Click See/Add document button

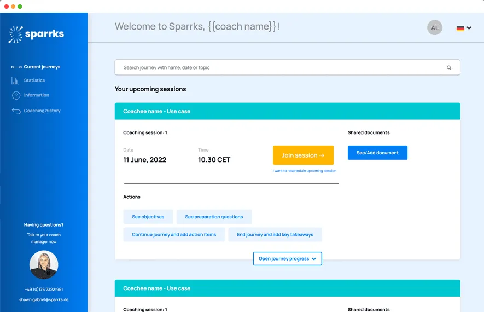tap(377, 153)
